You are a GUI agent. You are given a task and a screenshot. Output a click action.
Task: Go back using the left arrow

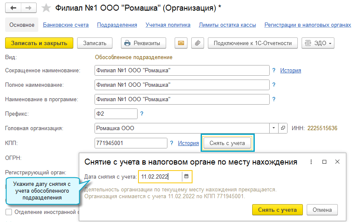(14, 8)
